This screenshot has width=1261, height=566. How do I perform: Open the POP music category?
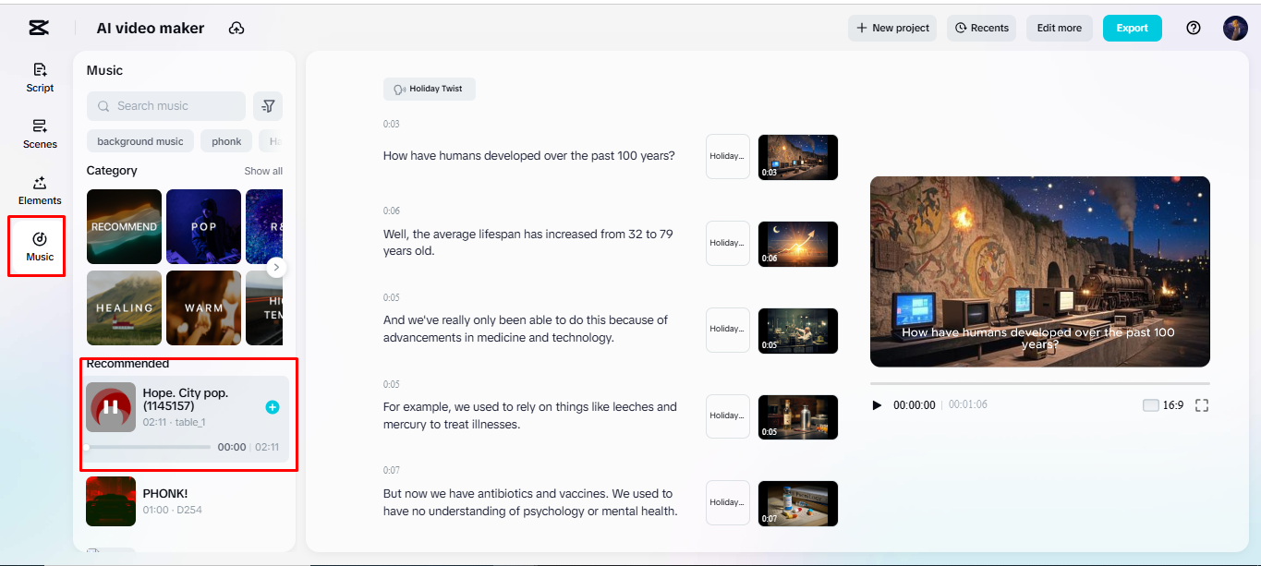click(203, 226)
